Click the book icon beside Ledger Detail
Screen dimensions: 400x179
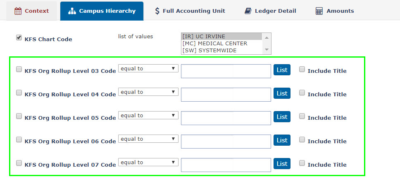click(248, 11)
